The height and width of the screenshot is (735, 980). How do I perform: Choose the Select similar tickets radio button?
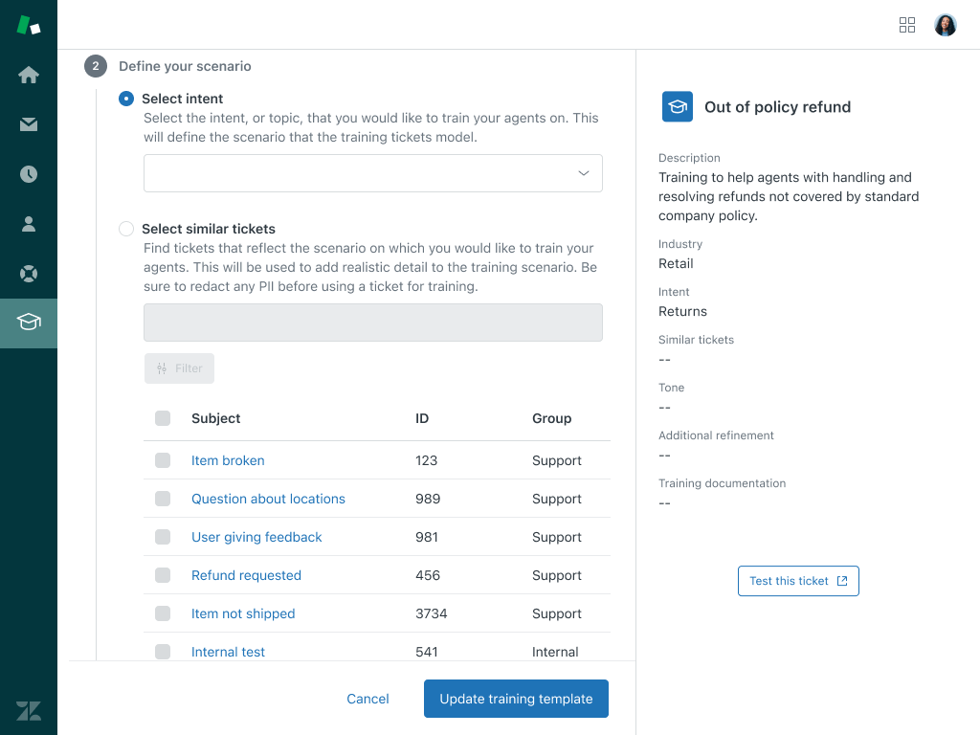coord(125,229)
